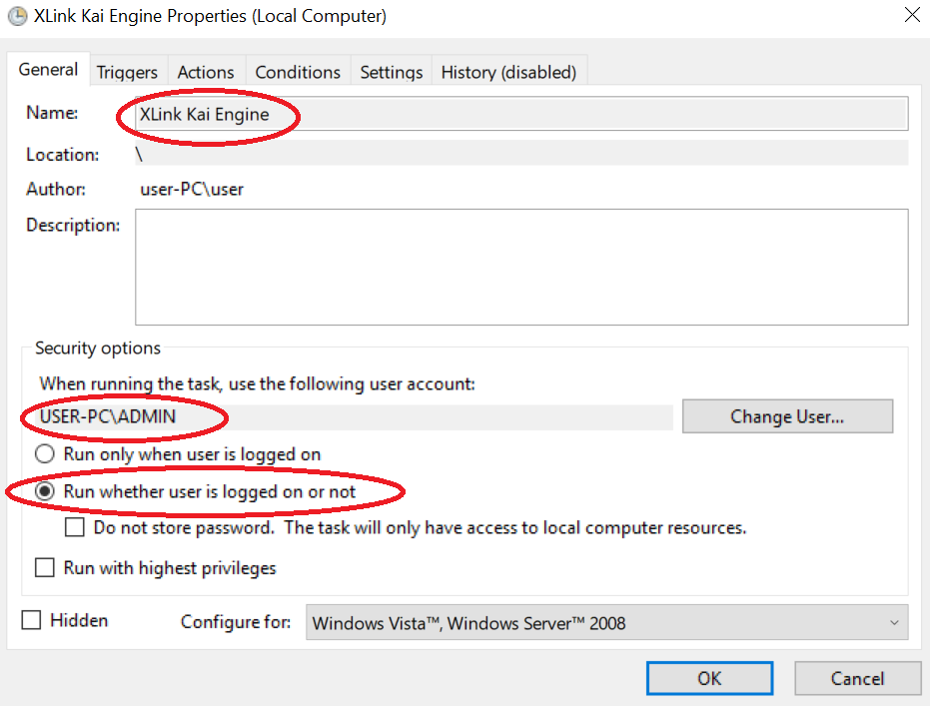Viewport: 930px width, 706px height.
Task: Click the Author value user-PC\user
Action: (x=192, y=190)
